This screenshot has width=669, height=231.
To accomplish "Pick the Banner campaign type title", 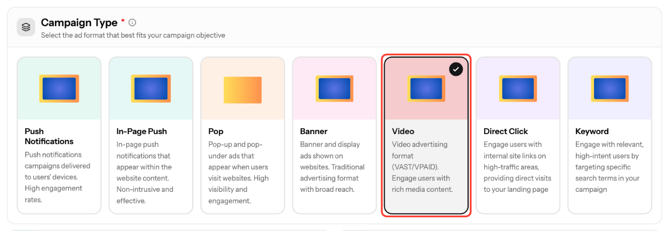I will (x=314, y=131).
